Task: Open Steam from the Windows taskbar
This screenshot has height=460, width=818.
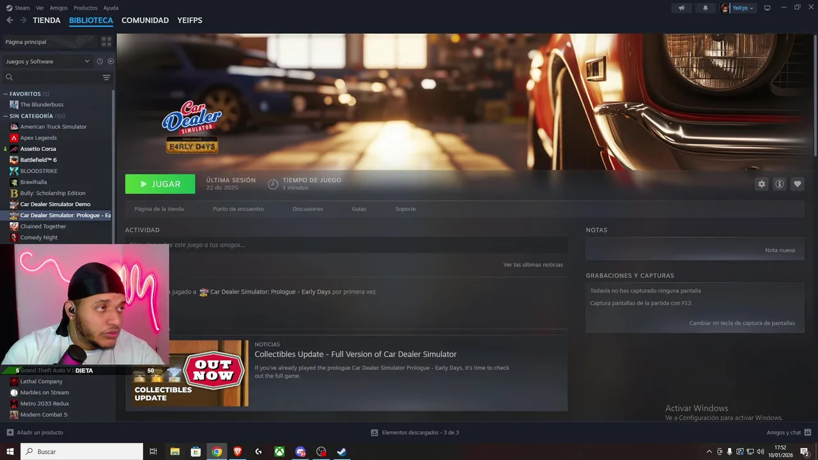Action: point(342,452)
